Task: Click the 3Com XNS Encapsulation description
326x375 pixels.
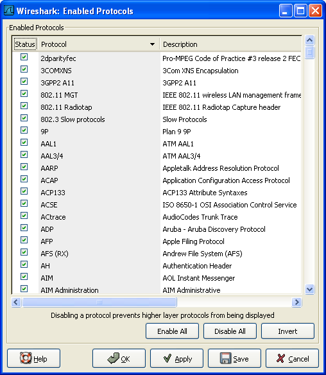Action: pyautogui.click(x=200, y=71)
